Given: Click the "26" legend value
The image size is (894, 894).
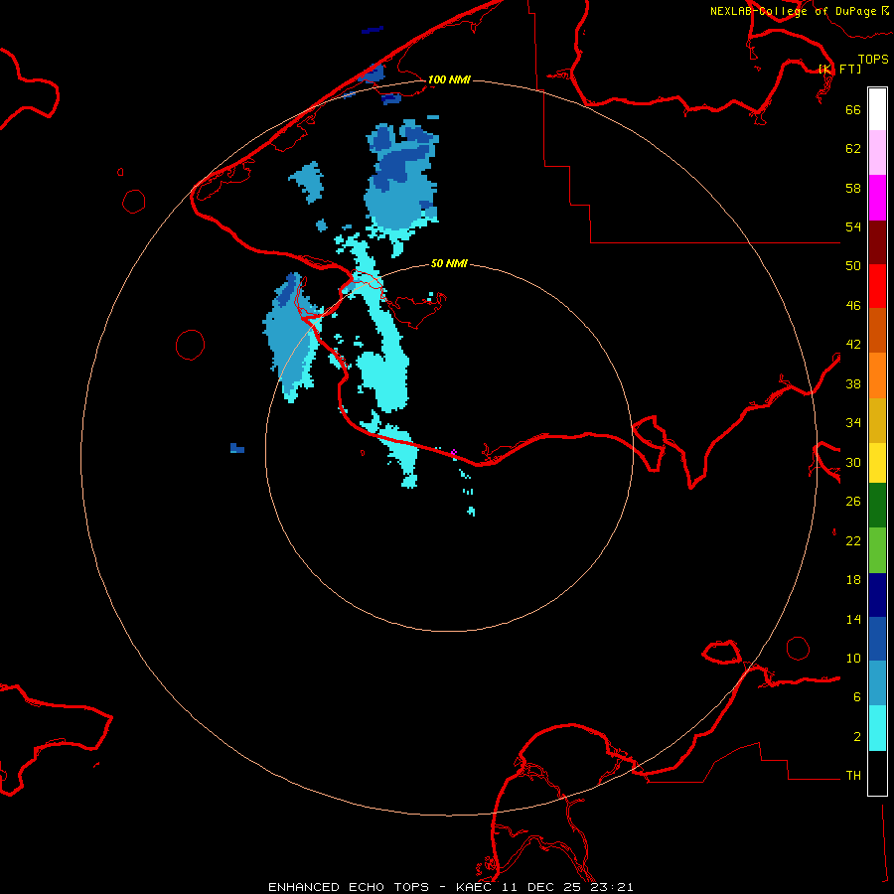Looking at the screenshot, I should (x=853, y=502).
